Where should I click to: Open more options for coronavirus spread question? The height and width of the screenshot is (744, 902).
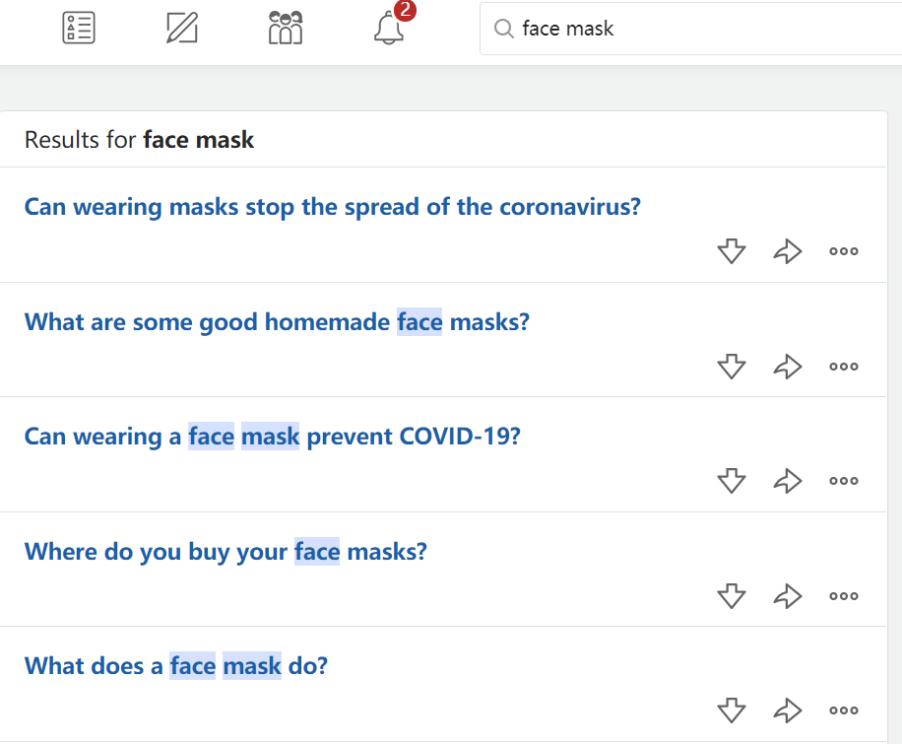point(844,251)
